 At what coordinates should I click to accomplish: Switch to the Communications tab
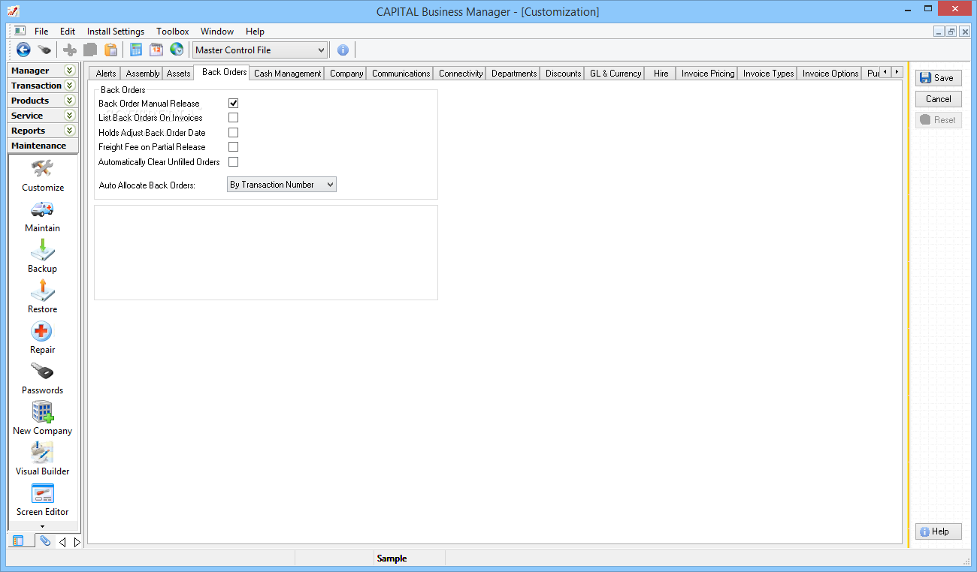401,74
